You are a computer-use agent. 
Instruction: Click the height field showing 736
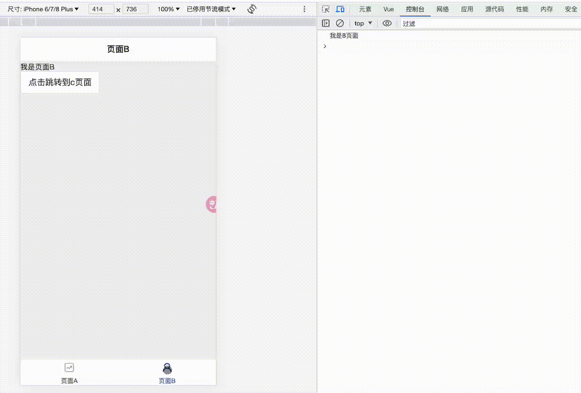point(135,9)
